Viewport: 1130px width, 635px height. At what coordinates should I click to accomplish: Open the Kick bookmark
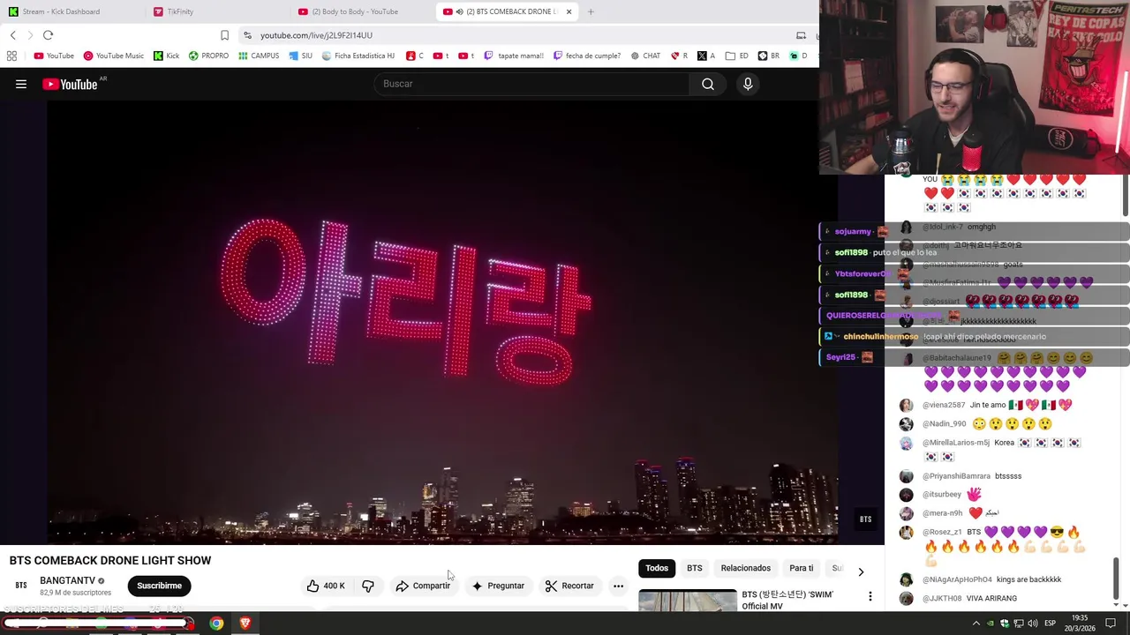(x=166, y=56)
